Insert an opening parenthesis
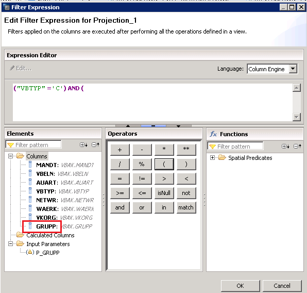The image size is (307, 293). coord(164,164)
